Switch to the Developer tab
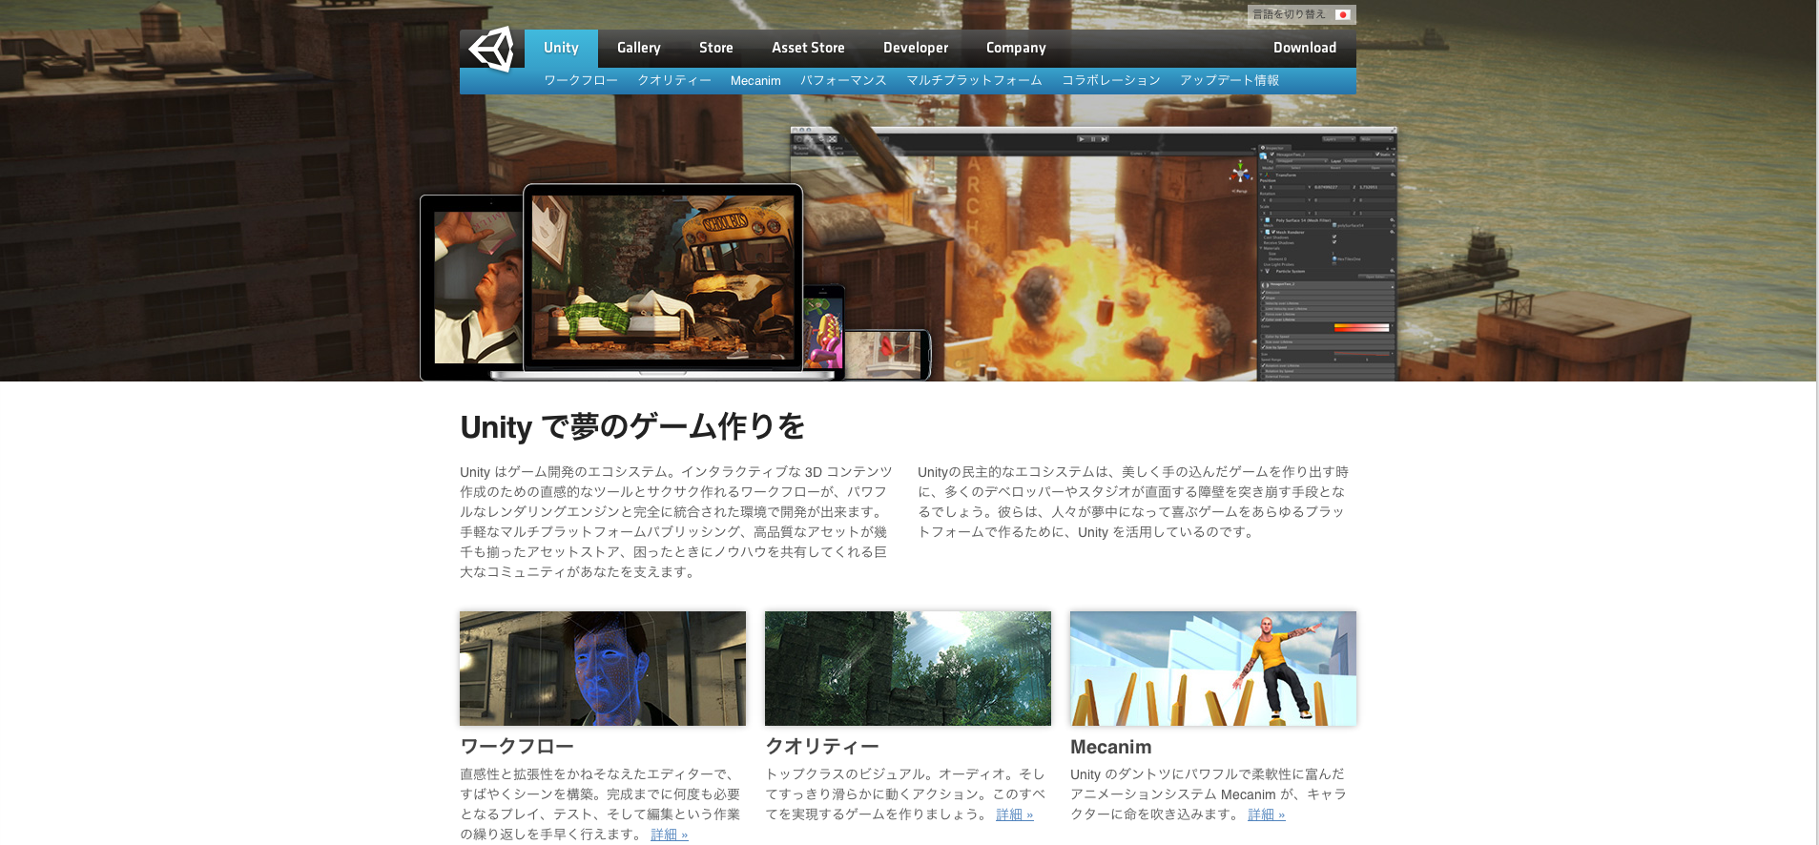 916,48
